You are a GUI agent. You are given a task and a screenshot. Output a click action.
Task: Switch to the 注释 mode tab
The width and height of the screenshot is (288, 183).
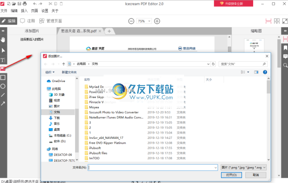[27, 21]
